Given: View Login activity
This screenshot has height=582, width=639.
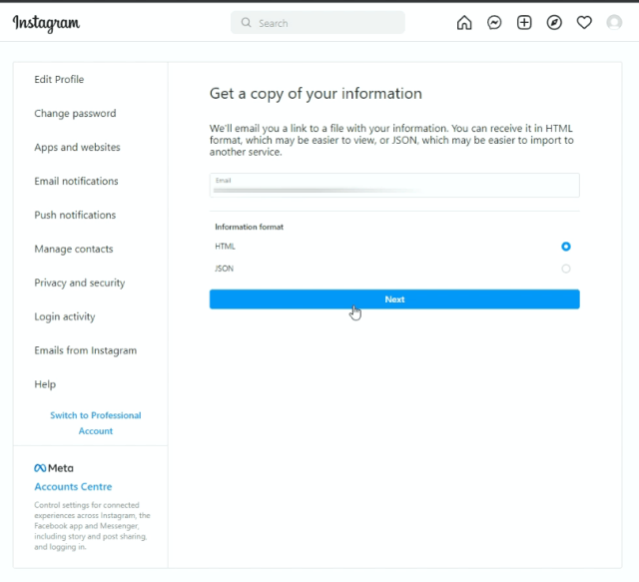Looking at the screenshot, I should [65, 316].
